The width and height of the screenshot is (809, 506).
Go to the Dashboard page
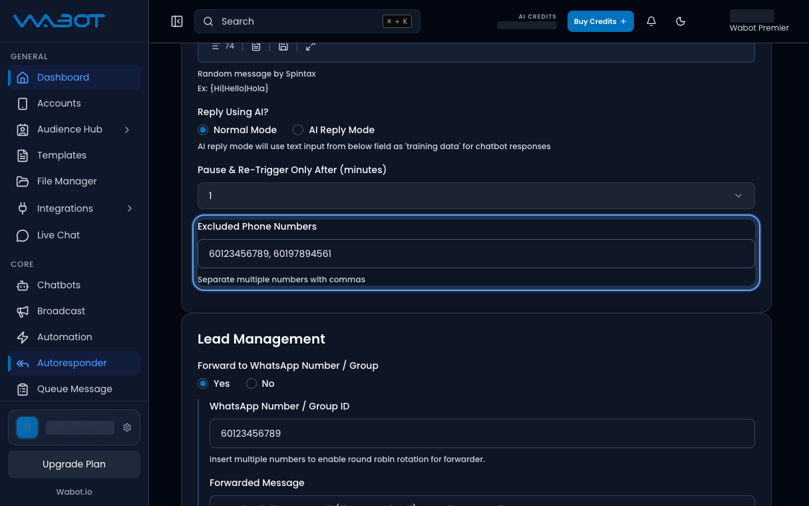[74, 77]
